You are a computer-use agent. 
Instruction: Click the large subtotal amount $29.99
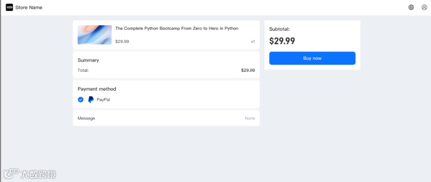point(282,41)
